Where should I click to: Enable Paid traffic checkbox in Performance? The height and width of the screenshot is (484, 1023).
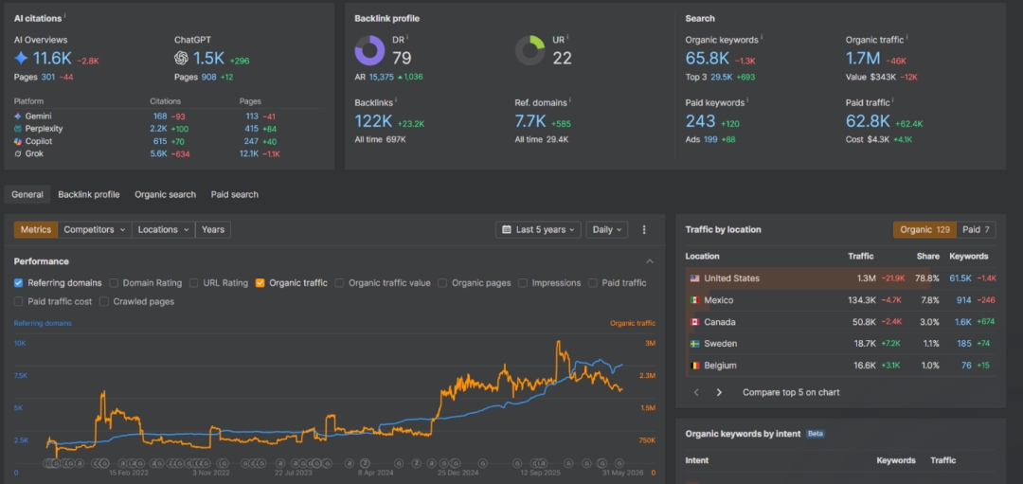592,283
